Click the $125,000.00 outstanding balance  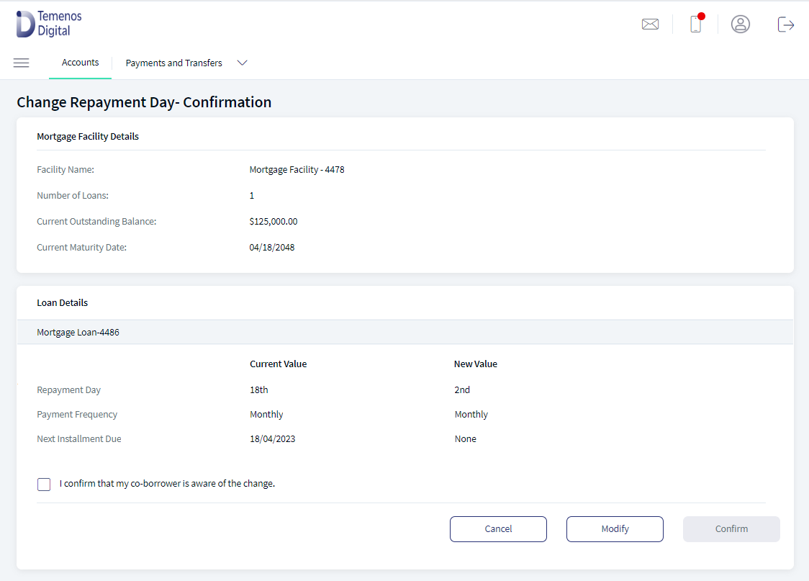click(x=274, y=221)
